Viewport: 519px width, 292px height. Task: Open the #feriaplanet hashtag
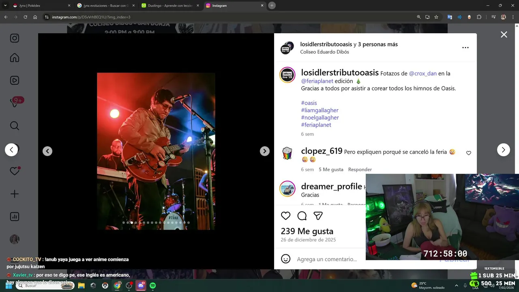tap(316, 125)
